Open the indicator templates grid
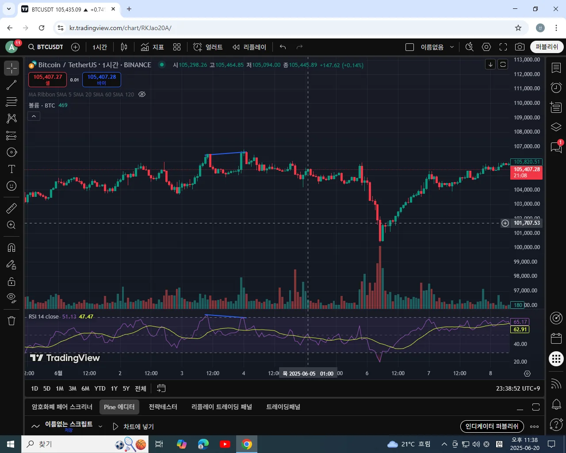Viewport: 566px width, 453px height. (177, 47)
